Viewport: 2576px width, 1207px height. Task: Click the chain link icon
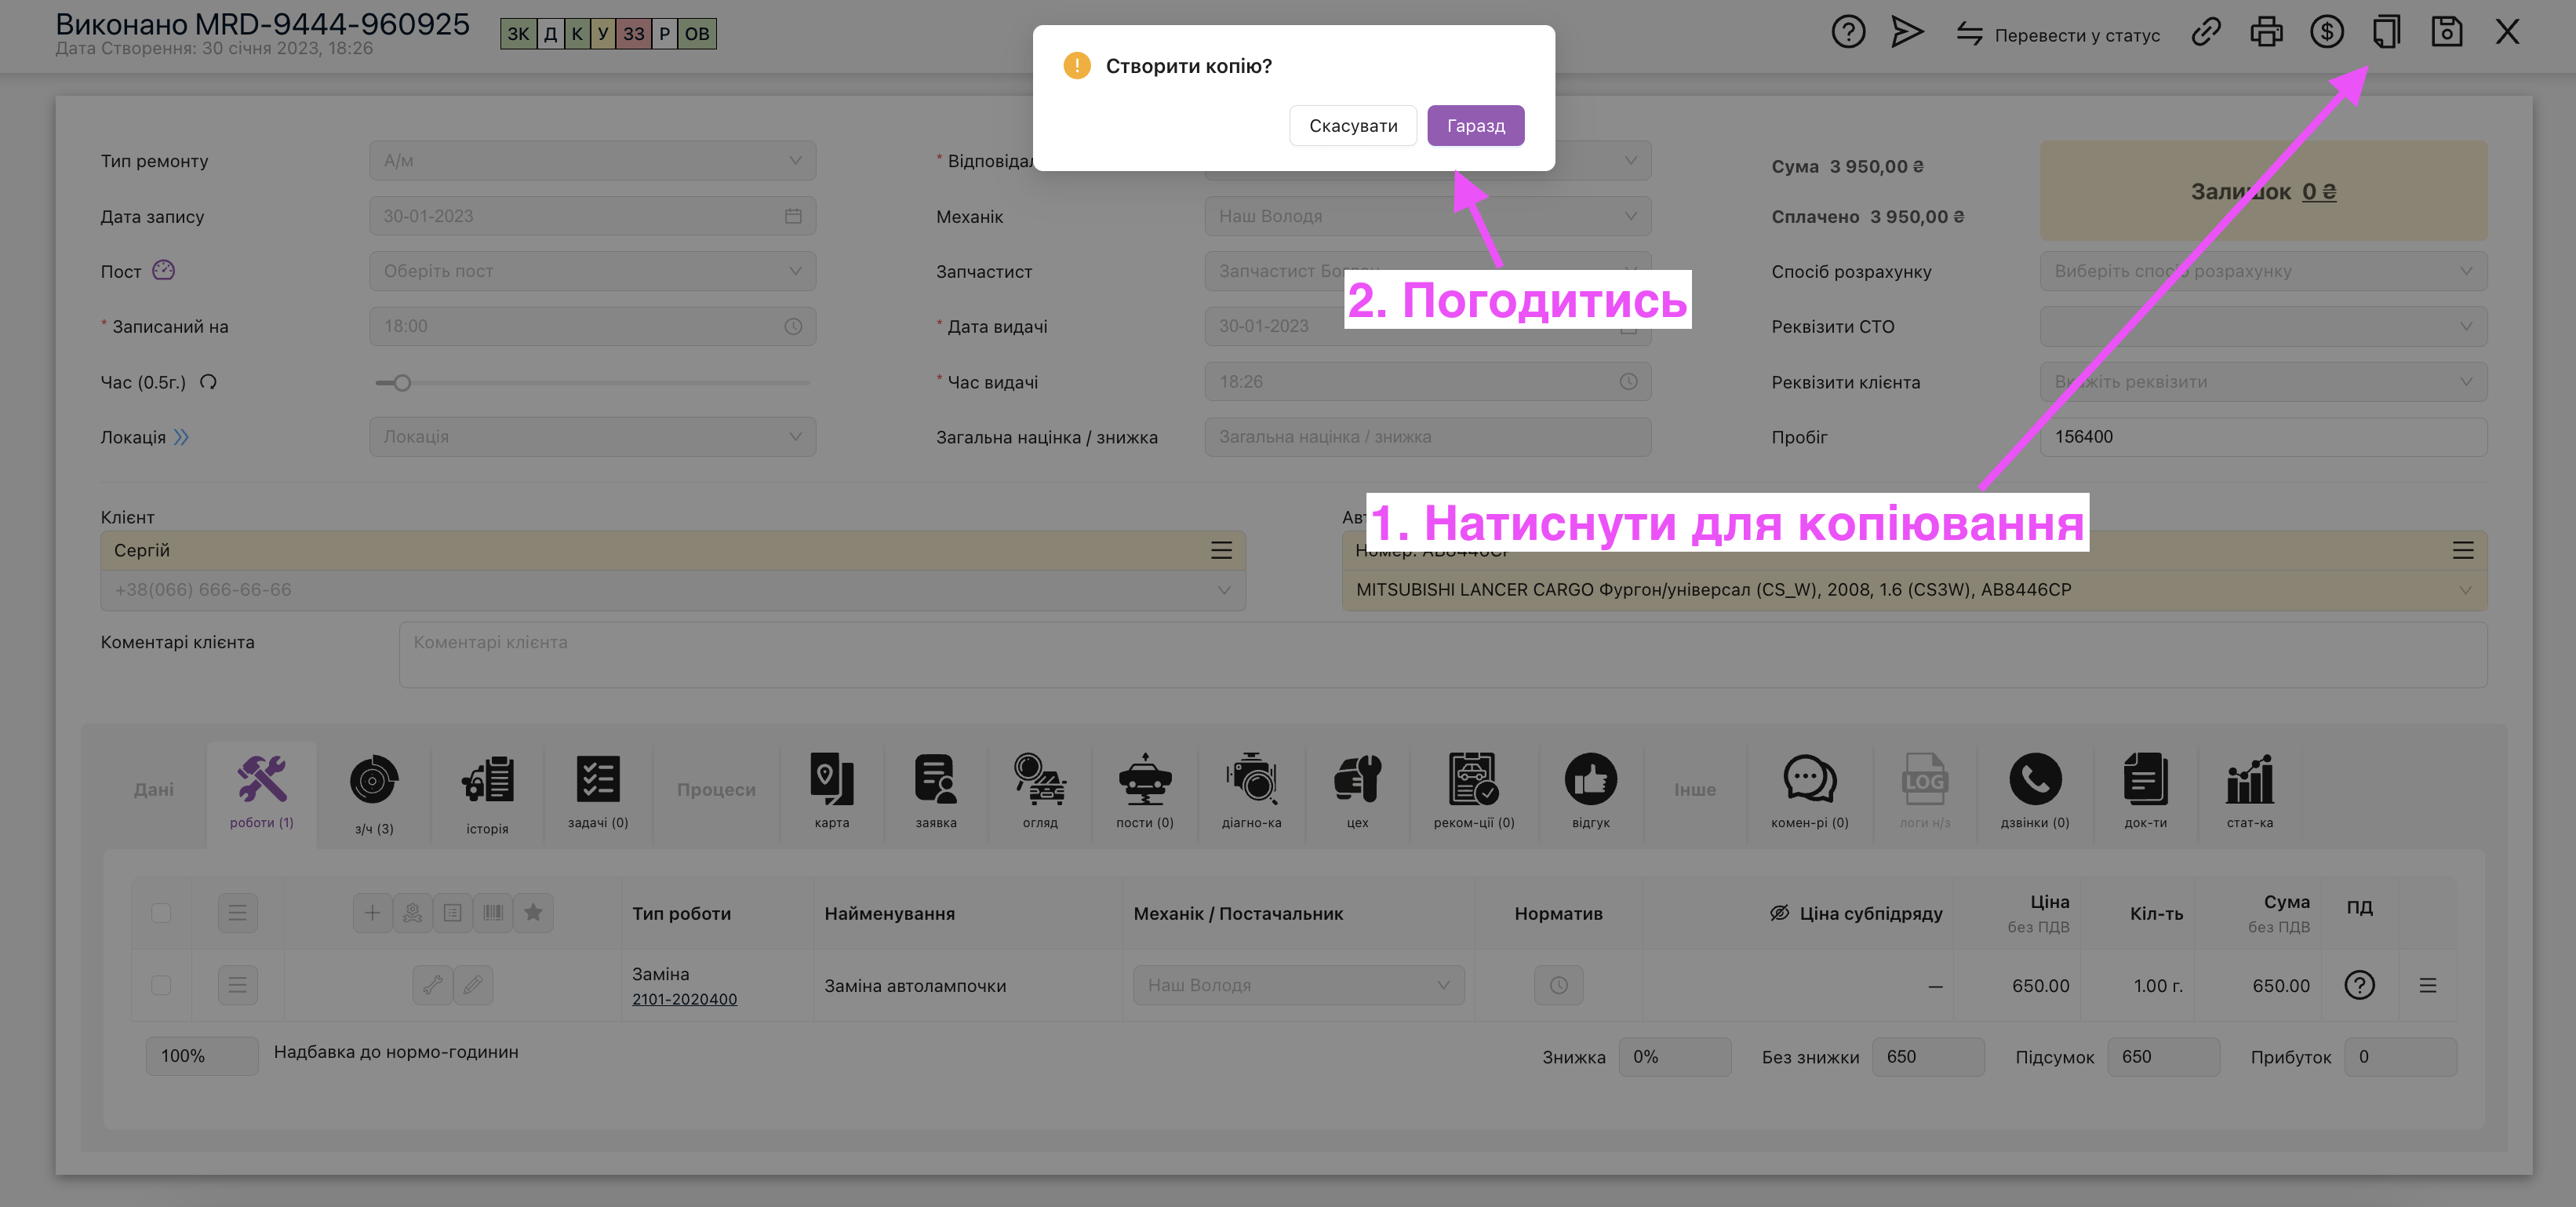(2205, 32)
